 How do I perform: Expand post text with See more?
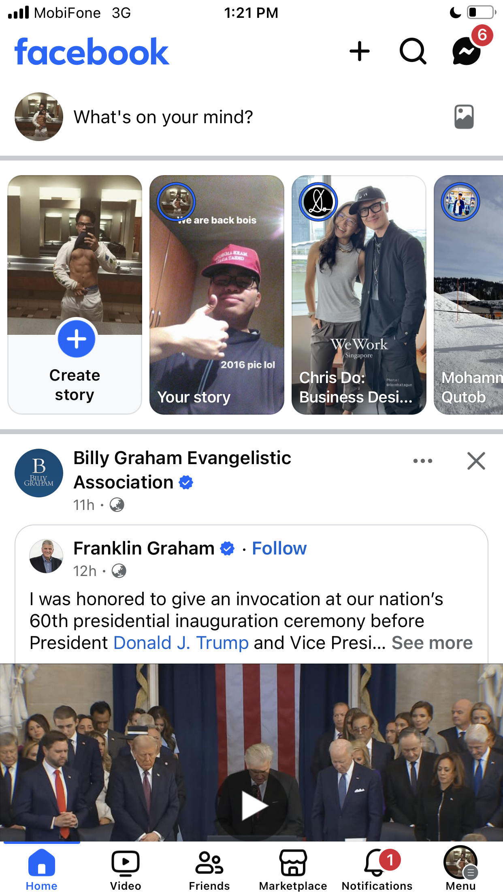click(x=432, y=643)
